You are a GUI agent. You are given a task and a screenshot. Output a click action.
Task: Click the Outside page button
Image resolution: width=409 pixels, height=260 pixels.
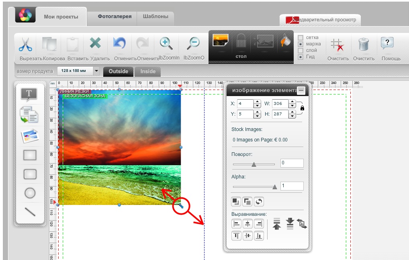(118, 72)
